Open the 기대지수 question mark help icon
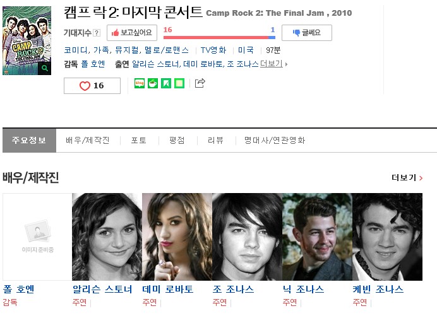 coord(97,33)
